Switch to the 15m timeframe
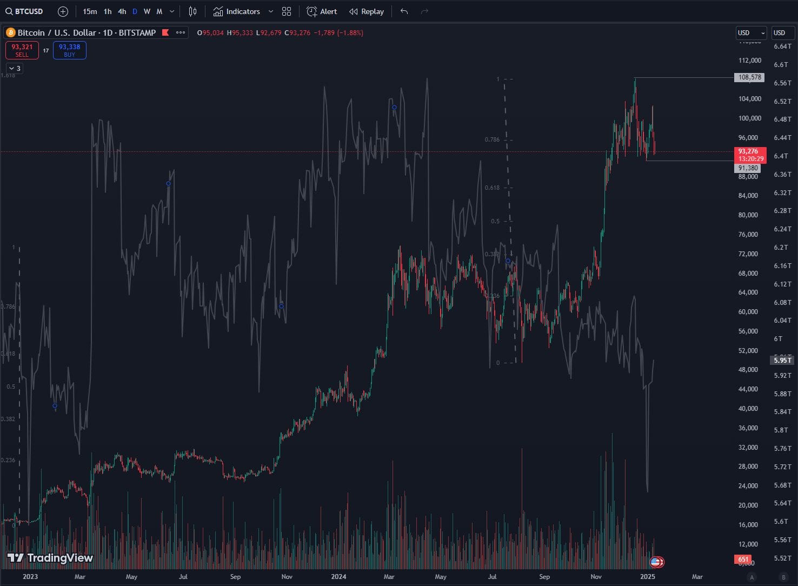Image resolution: width=798 pixels, height=586 pixels. (90, 11)
